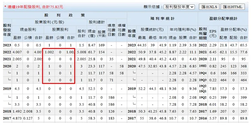The width and height of the screenshot is (252, 125).
Task: Click the 19Q2~18Q1 period cell
Action: (203, 88)
